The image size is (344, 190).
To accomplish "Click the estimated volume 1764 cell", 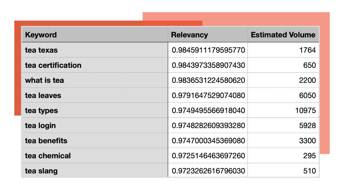I will tap(307, 50).
